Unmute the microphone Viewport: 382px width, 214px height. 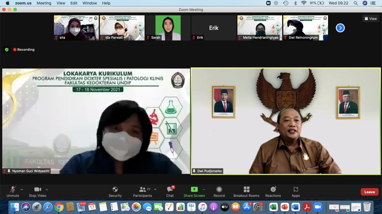click(13, 192)
